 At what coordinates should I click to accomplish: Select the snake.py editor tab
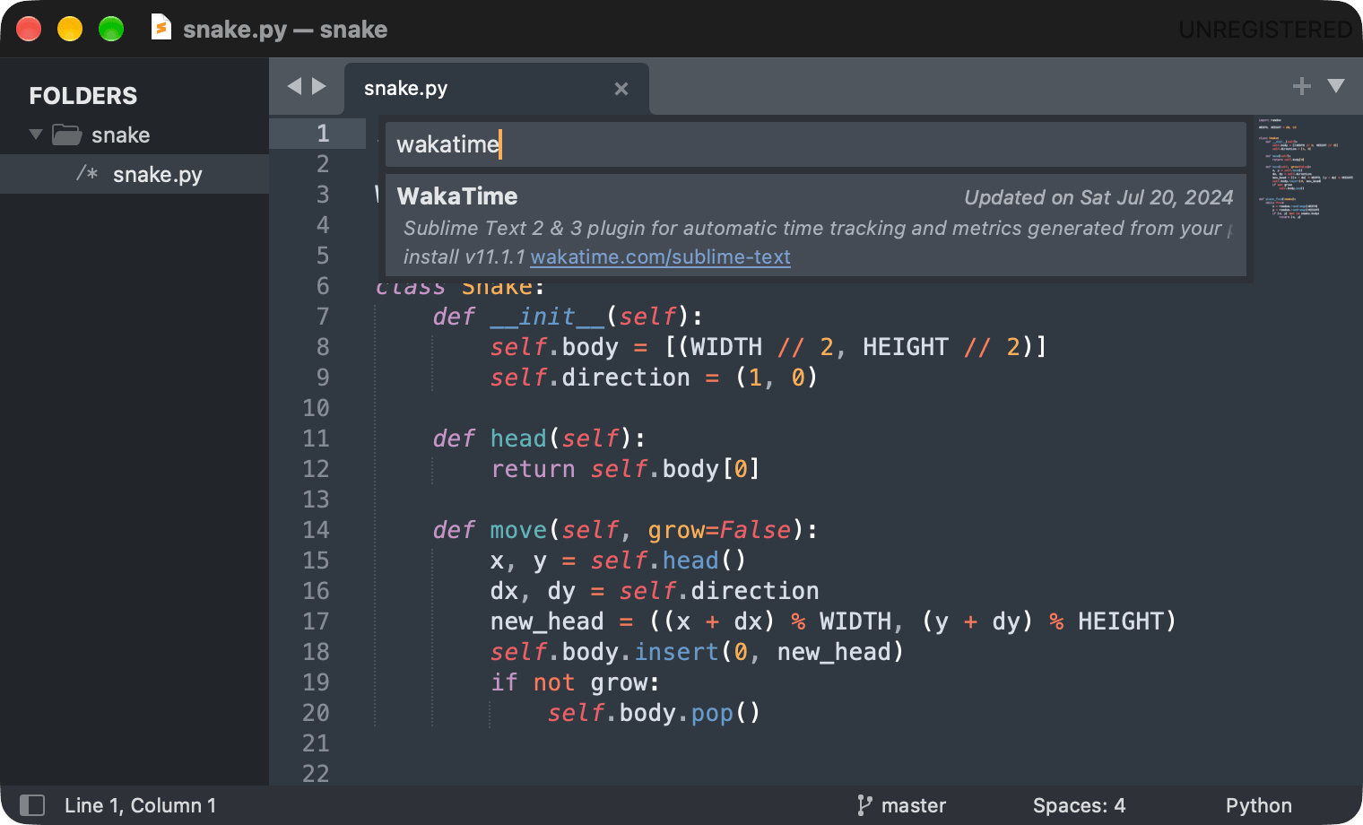[496, 88]
